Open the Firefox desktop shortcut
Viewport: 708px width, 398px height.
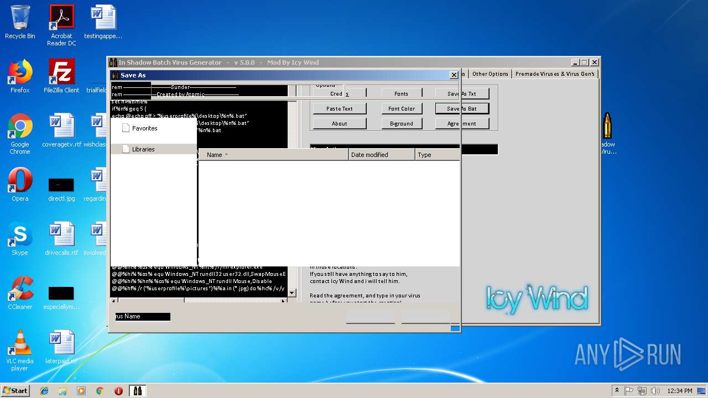pos(20,76)
